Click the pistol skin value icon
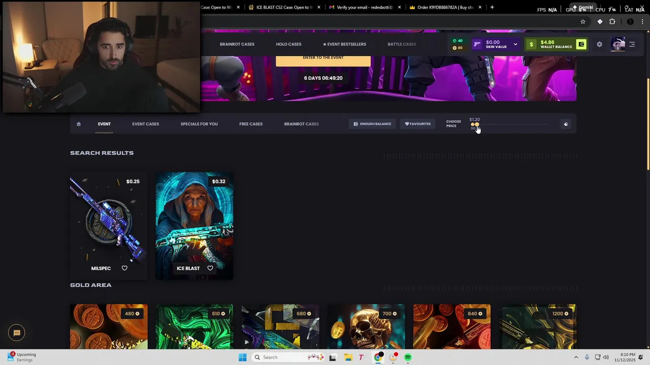650x365 pixels. 477,44
